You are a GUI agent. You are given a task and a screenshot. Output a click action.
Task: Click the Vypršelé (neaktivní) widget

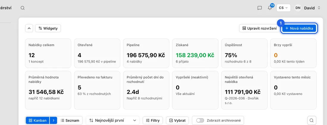pos(195,90)
